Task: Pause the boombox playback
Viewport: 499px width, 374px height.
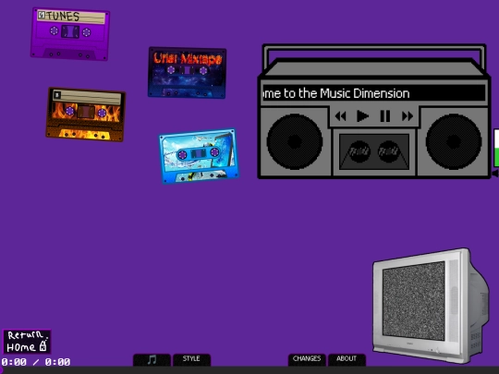Action: point(385,116)
